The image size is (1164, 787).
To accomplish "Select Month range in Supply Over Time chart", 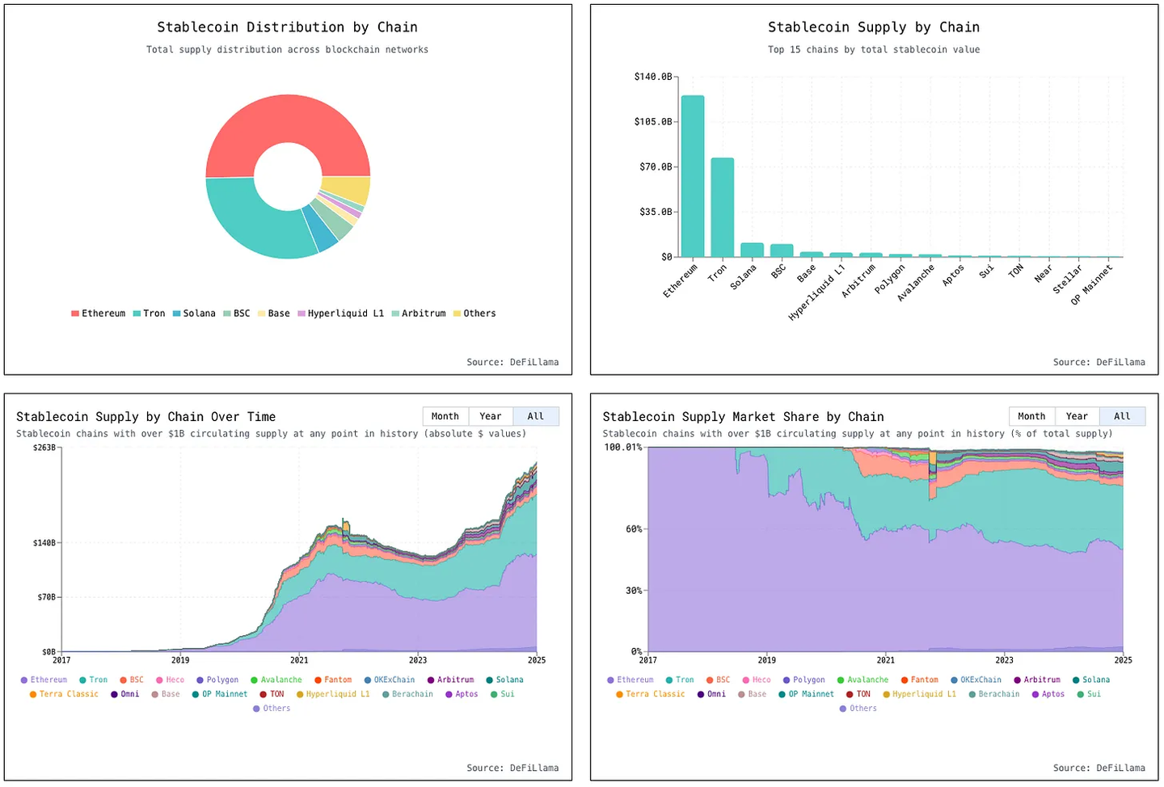I will pos(445,416).
